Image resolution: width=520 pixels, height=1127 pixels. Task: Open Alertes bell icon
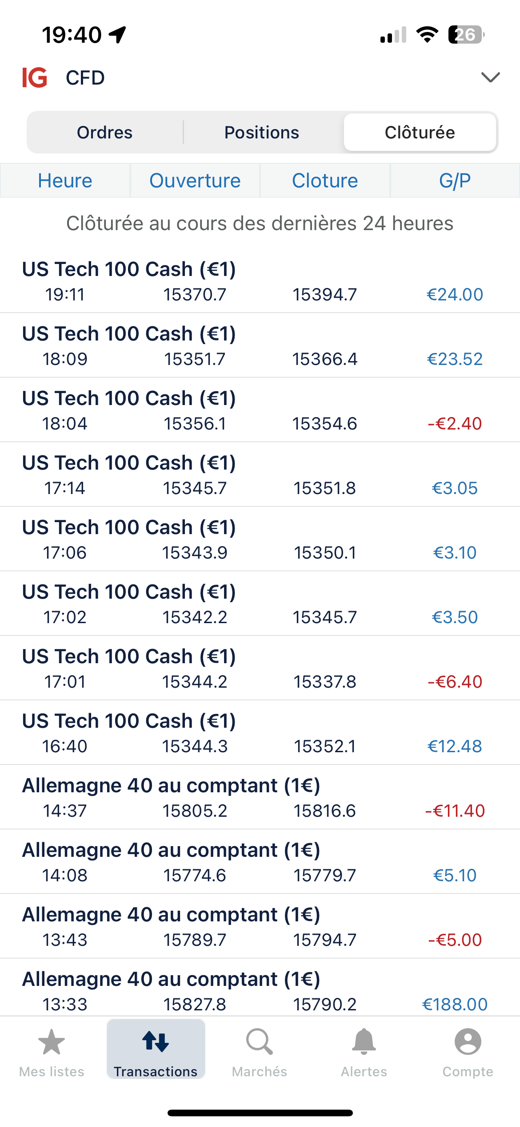point(364,1042)
